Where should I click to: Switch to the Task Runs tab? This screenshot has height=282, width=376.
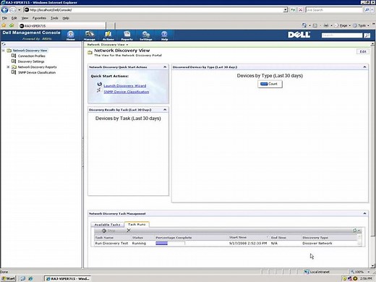click(137, 224)
